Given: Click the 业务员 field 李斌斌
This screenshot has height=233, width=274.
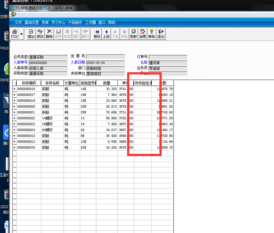Looking at the screenshot, I should [x=168, y=68].
